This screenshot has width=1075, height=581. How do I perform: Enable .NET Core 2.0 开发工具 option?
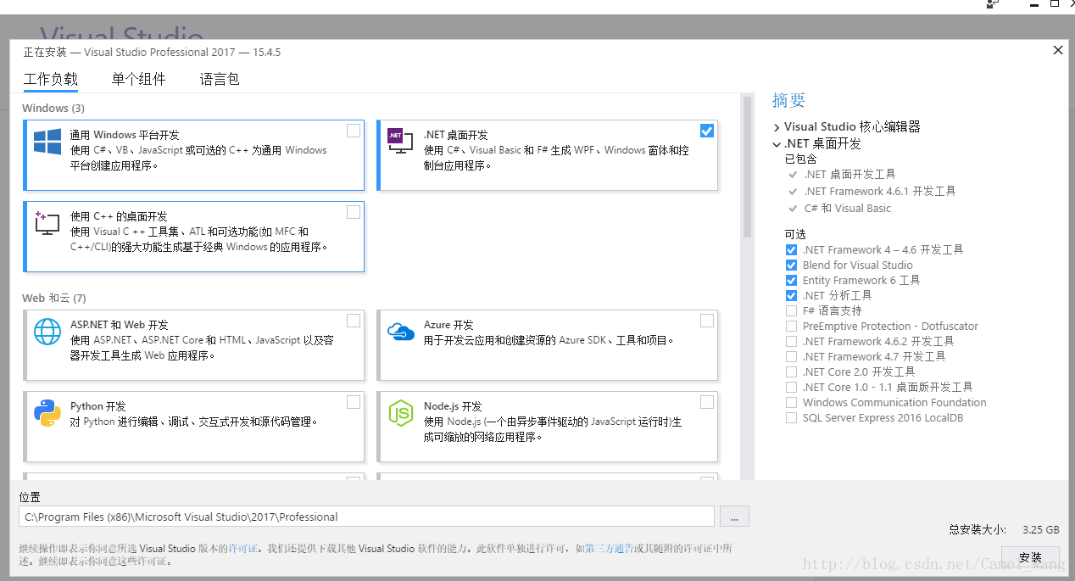tap(791, 372)
